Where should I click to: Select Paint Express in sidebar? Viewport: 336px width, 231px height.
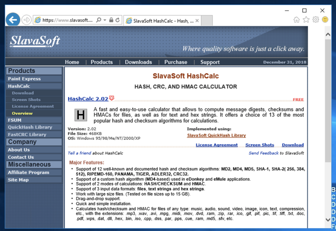pyautogui.click(x=34, y=79)
